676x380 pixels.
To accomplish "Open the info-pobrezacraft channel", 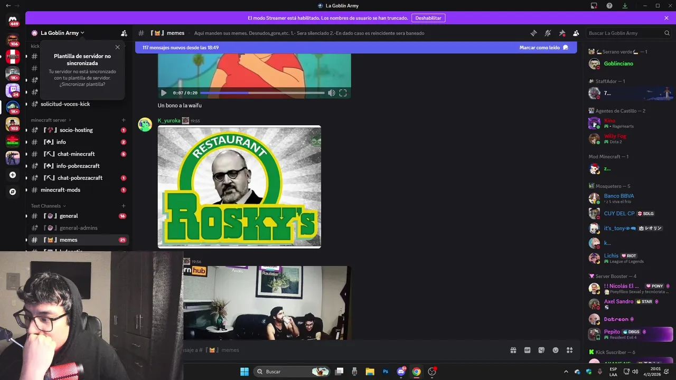I will (x=79, y=166).
